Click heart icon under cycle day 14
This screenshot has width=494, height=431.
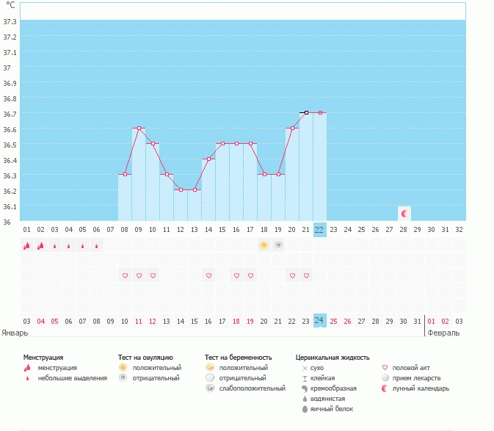[x=208, y=275]
